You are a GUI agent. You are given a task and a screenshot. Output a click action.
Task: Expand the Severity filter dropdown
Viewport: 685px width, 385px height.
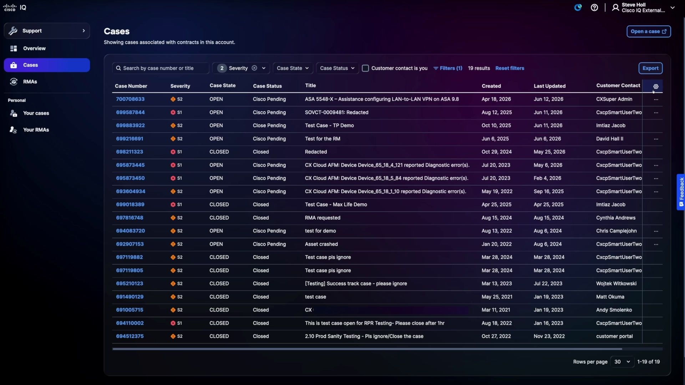(x=264, y=68)
